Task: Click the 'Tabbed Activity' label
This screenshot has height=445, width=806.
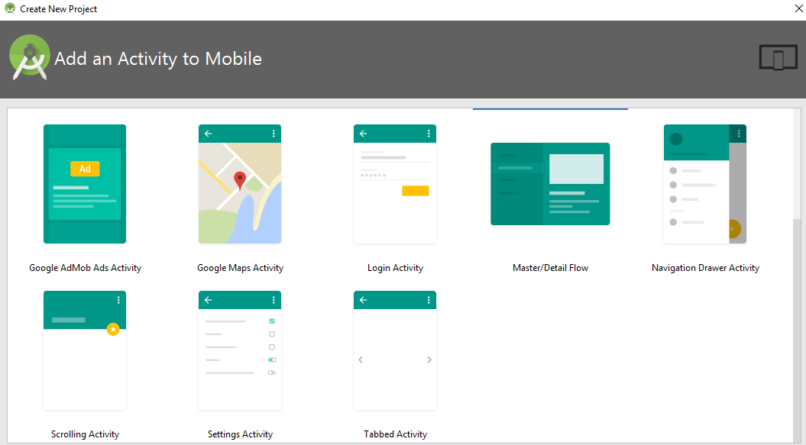Action: pyautogui.click(x=395, y=434)
